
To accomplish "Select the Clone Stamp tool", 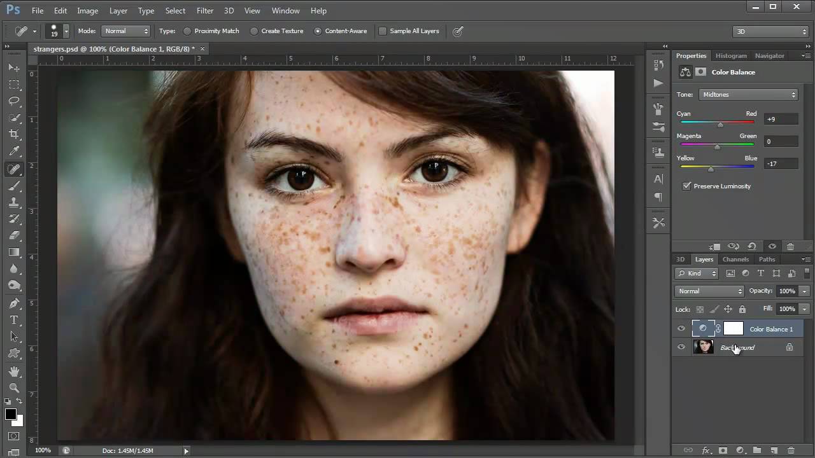I will point(14,202).
